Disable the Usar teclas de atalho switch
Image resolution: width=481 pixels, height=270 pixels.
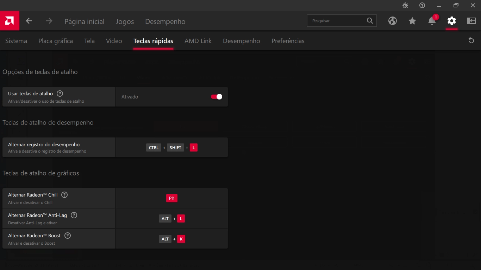click(x=217, y=97)
